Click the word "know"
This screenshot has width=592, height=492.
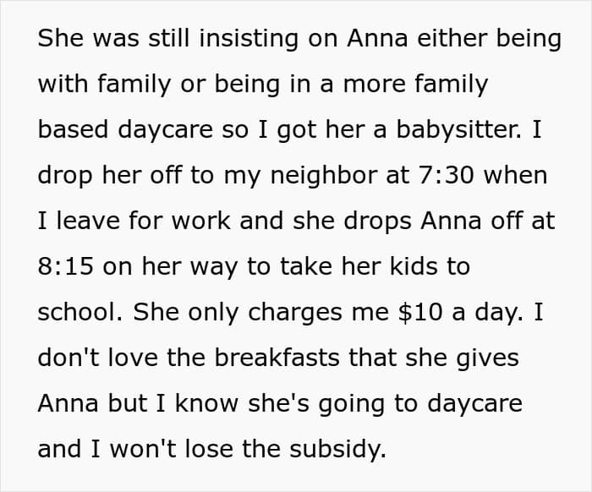click(206, 403)
